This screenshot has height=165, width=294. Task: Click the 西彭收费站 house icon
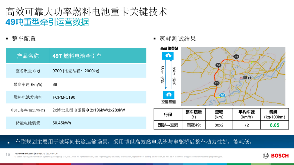(168, 56)
